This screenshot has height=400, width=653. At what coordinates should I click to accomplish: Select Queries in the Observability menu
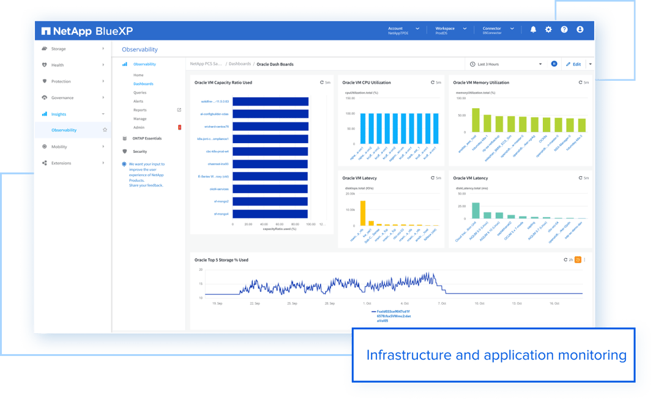[140, 92]
